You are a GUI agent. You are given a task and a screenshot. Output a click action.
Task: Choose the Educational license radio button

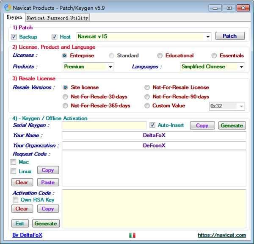pyautogui.click(x=160, y=55)
